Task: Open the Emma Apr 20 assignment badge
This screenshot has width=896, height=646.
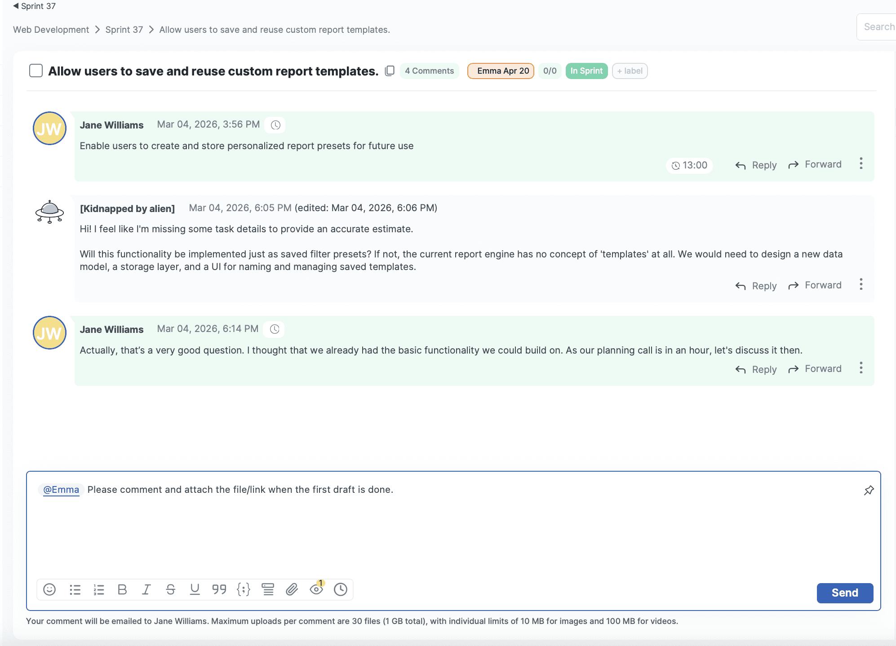Action: (501, 71)
